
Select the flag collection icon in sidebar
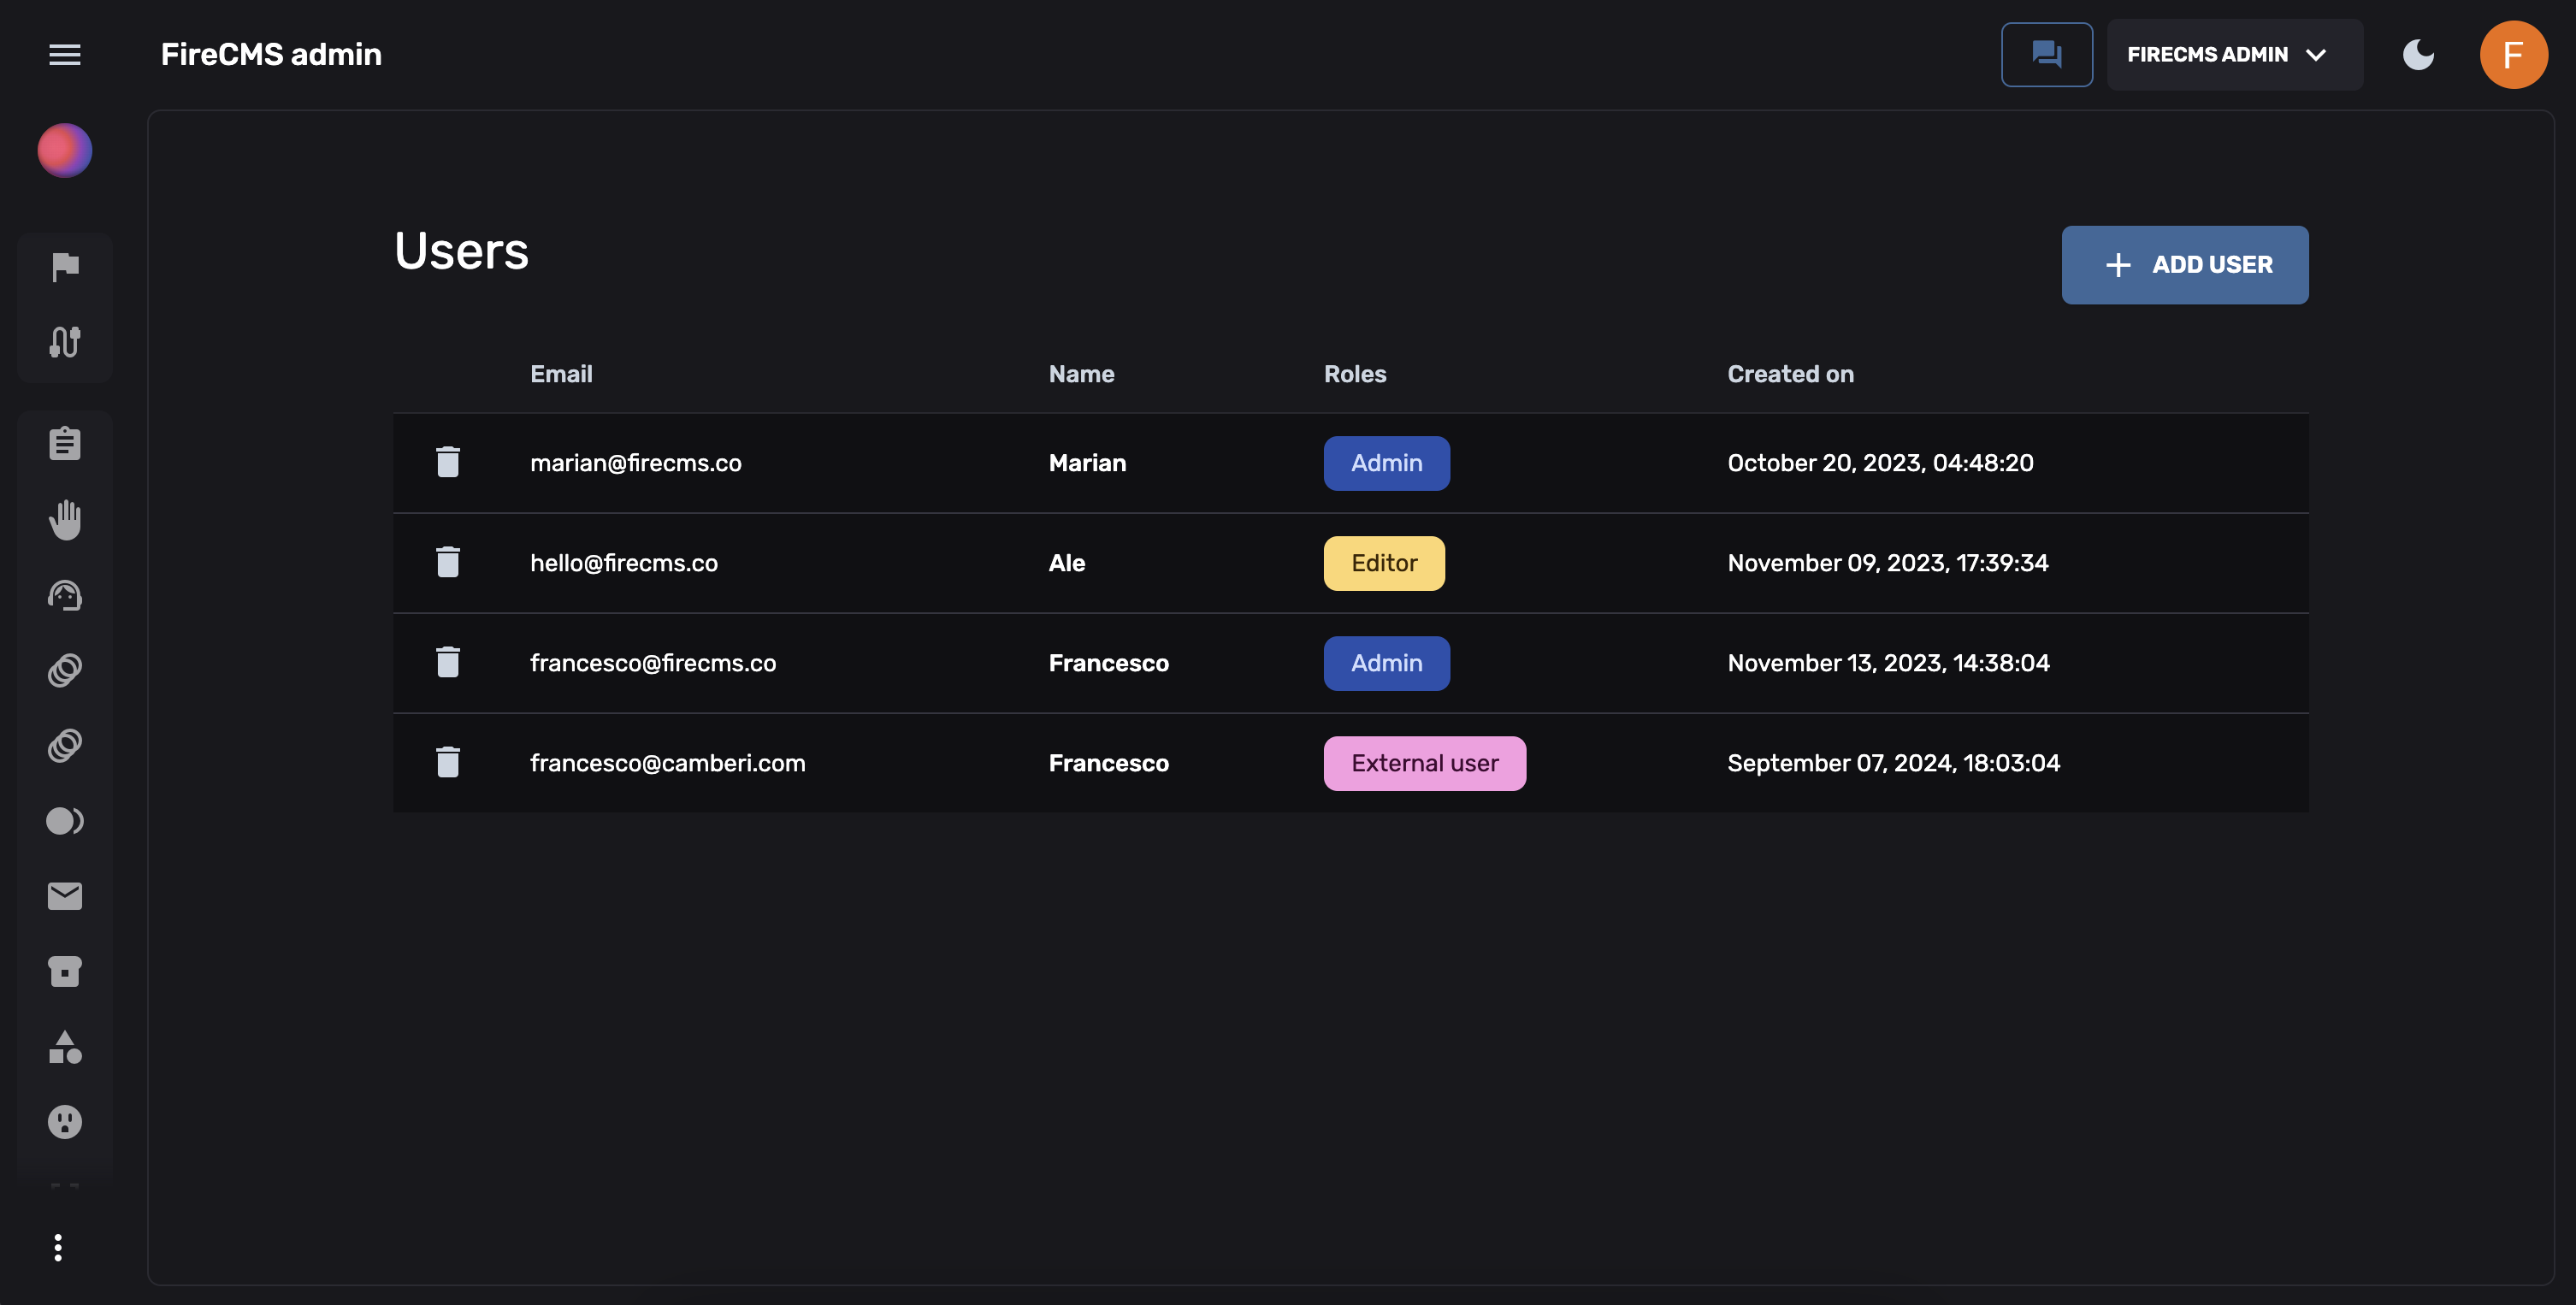[x=65, y=265]
